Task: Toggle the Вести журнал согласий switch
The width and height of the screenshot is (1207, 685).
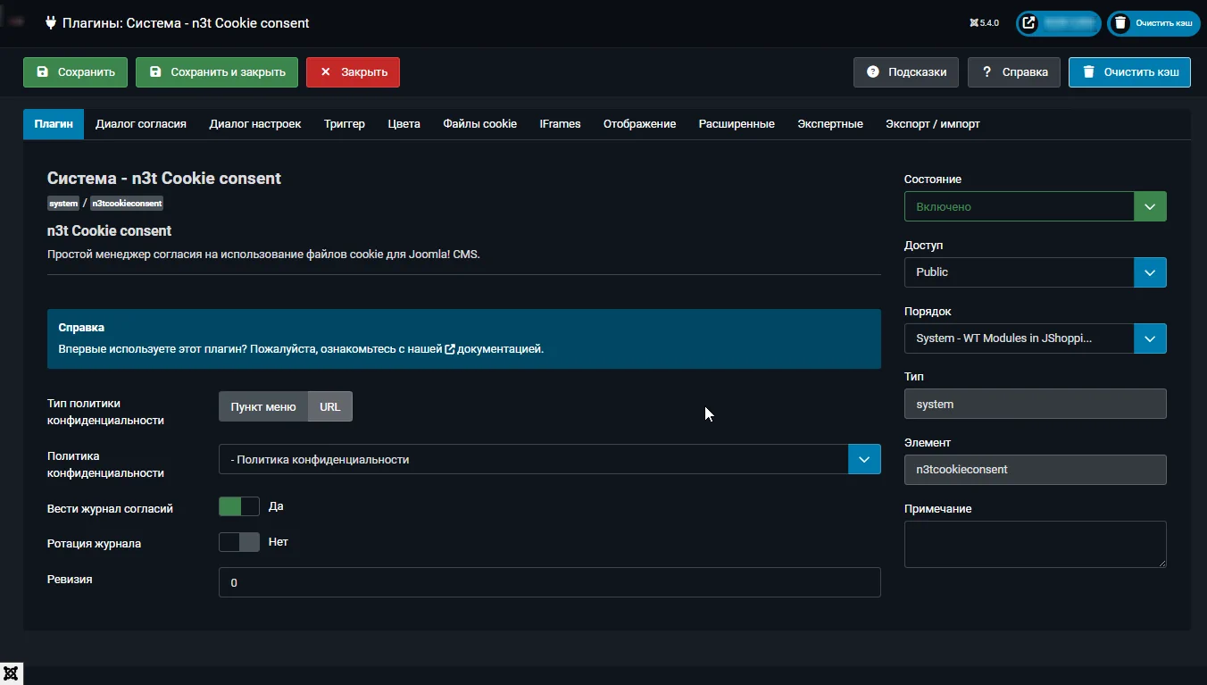Action: tap(239, 507)
